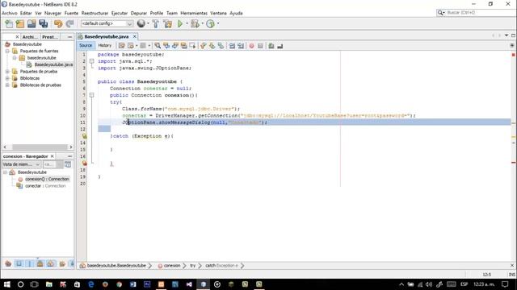
Task: Open File Explorer from taskbar
Action: tap(48, 284)
